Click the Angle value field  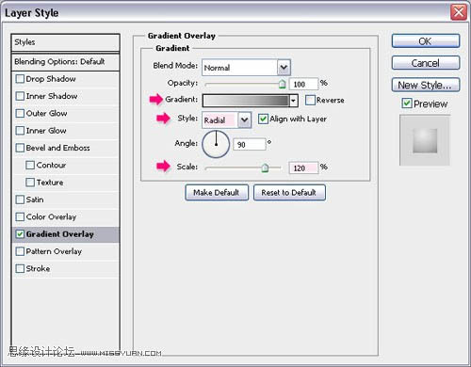(250, 144)
